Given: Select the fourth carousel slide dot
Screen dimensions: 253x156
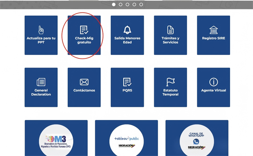Looking at the screenshot, I should click(134, 4).
